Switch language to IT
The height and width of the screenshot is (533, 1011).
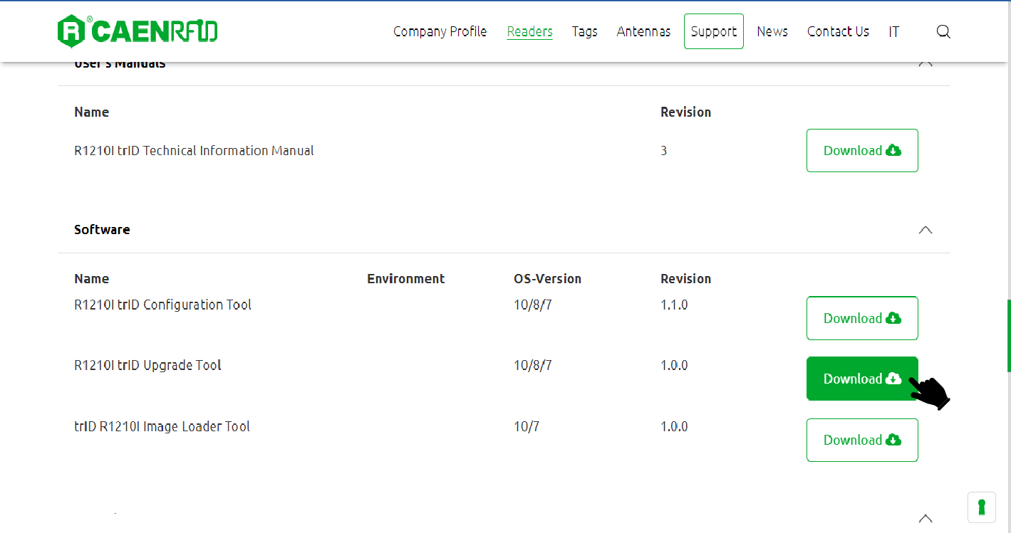(x=893, y=31)
